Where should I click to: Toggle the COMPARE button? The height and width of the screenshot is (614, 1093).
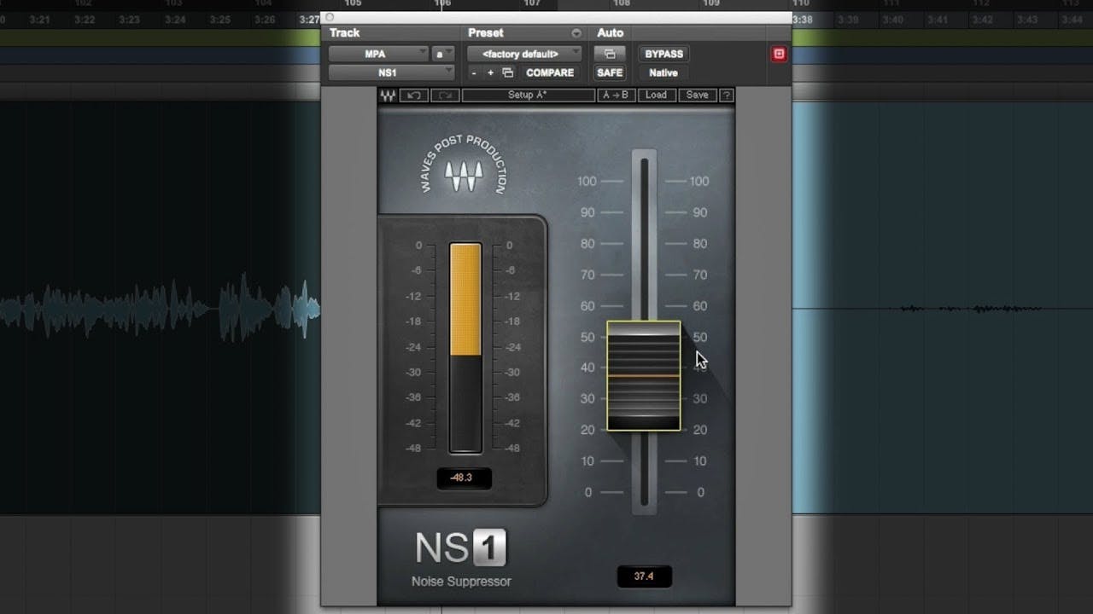pyautogui.click(x=549, y=73)
